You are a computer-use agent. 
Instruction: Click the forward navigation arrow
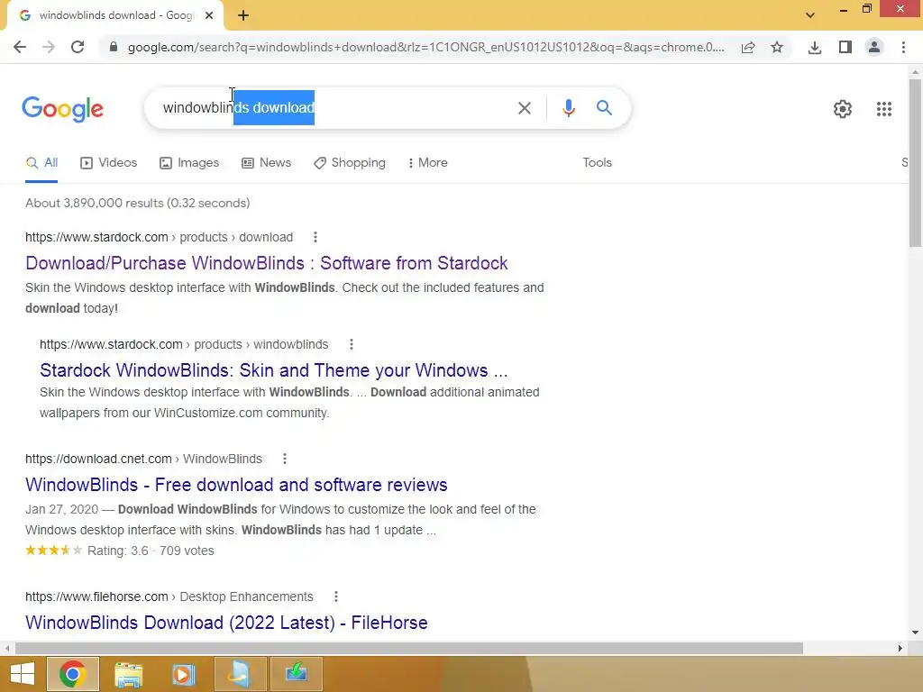49,47
